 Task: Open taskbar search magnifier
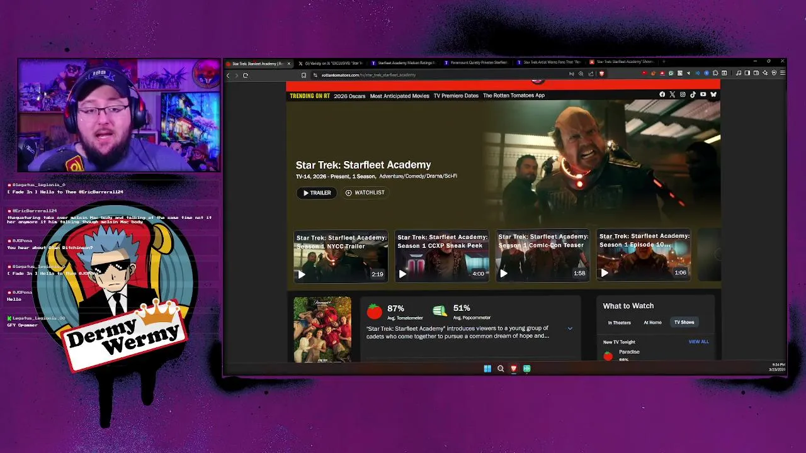(x=501, y=369)
